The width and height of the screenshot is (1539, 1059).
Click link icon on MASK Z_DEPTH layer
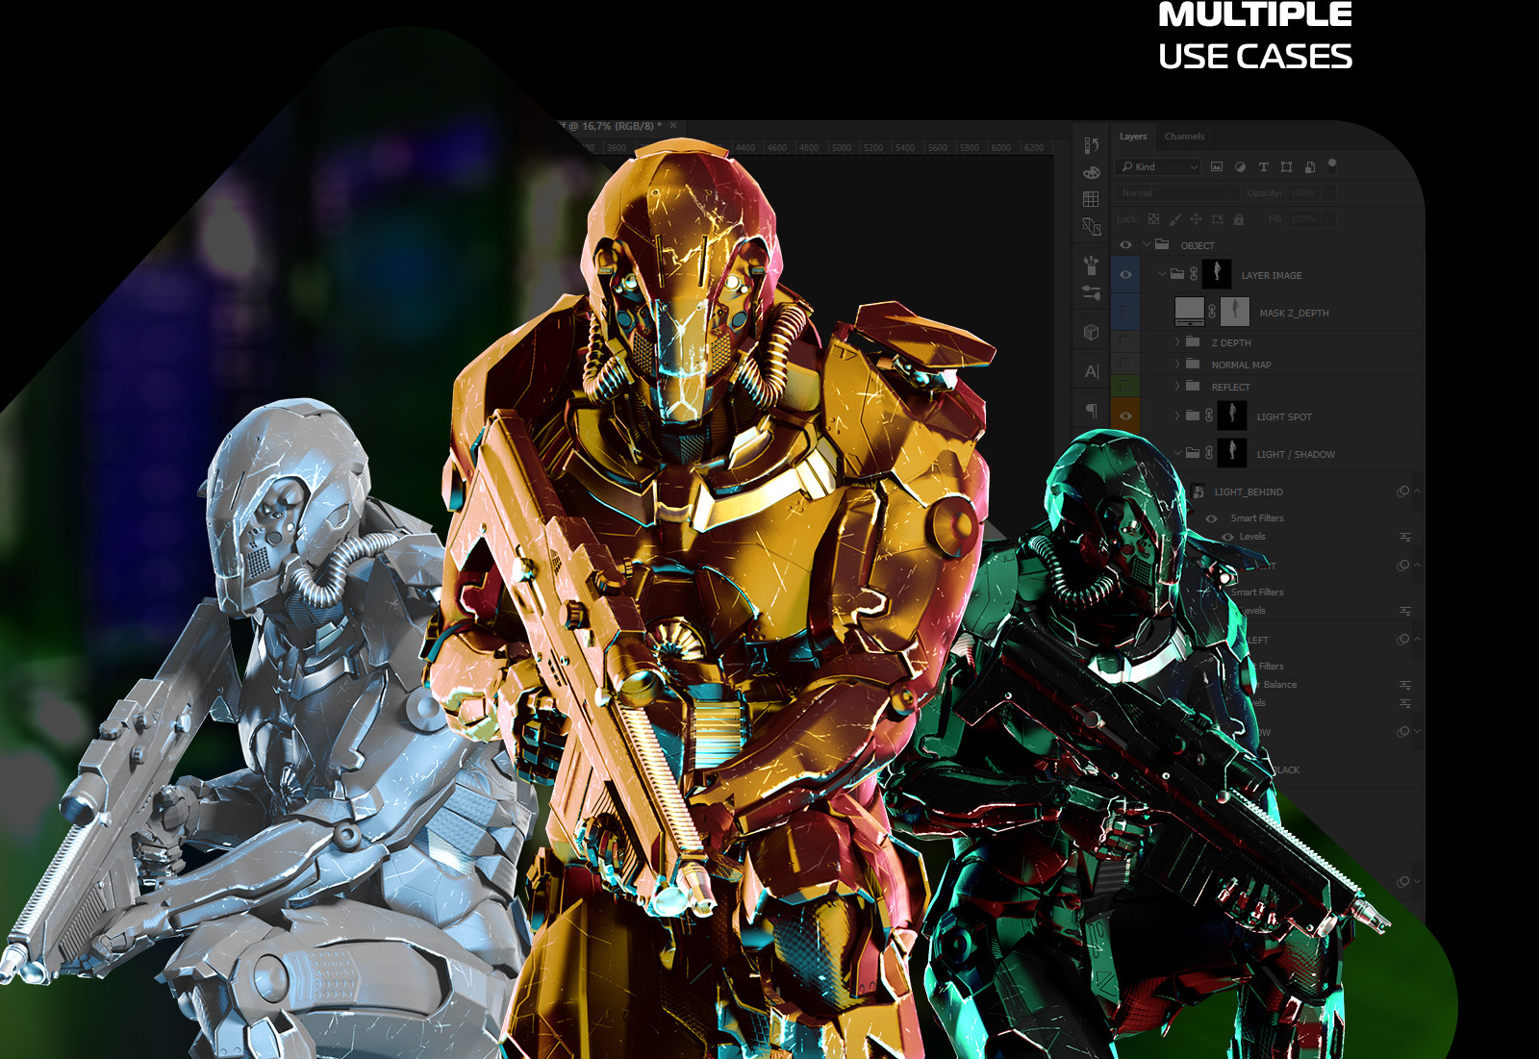pyautogui.click(x=1212, y=312)
